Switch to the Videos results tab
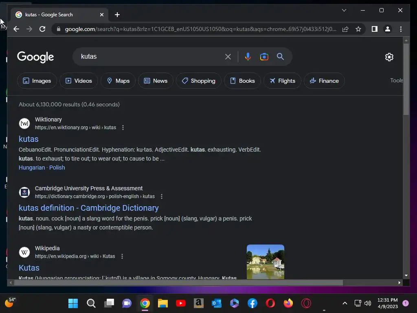Screen dimensions: 417x313 pos(79,81)
